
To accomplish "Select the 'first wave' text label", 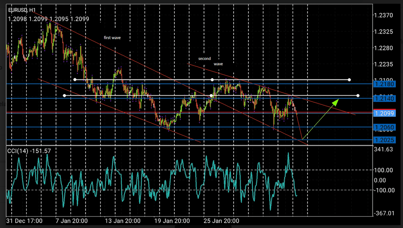I will click(x=112, y=38).
